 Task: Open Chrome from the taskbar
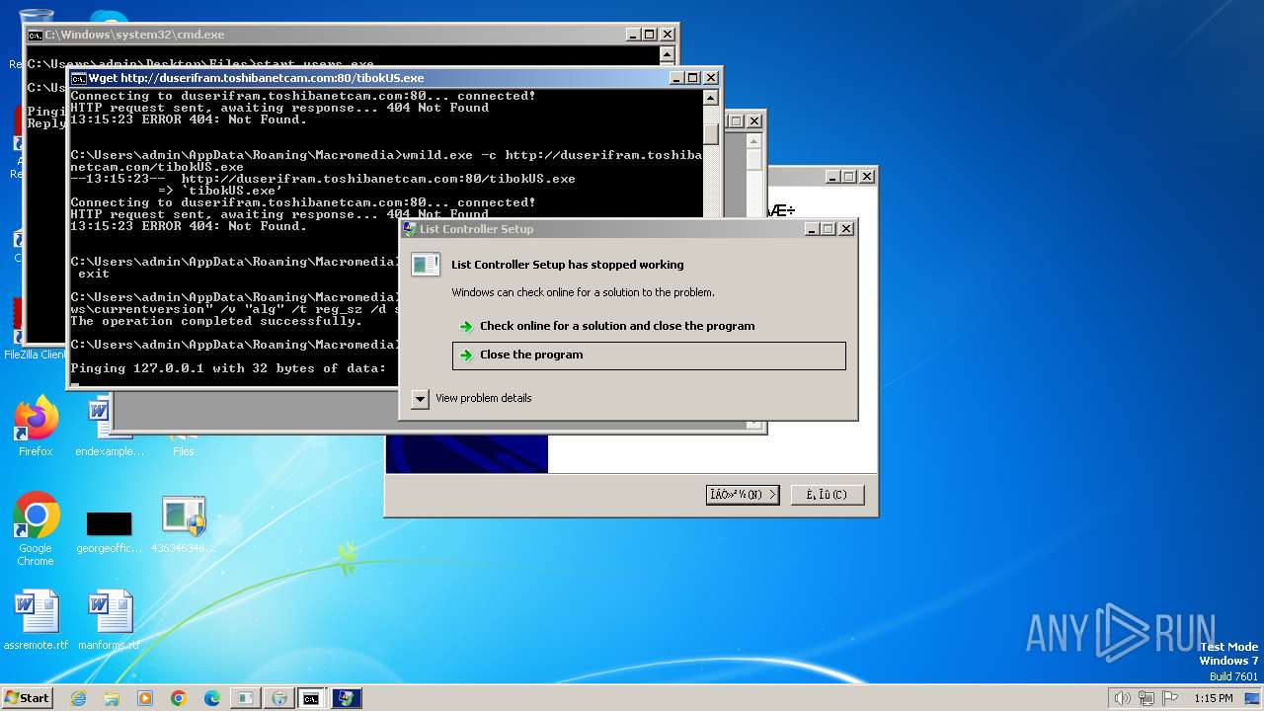point(179,698)
